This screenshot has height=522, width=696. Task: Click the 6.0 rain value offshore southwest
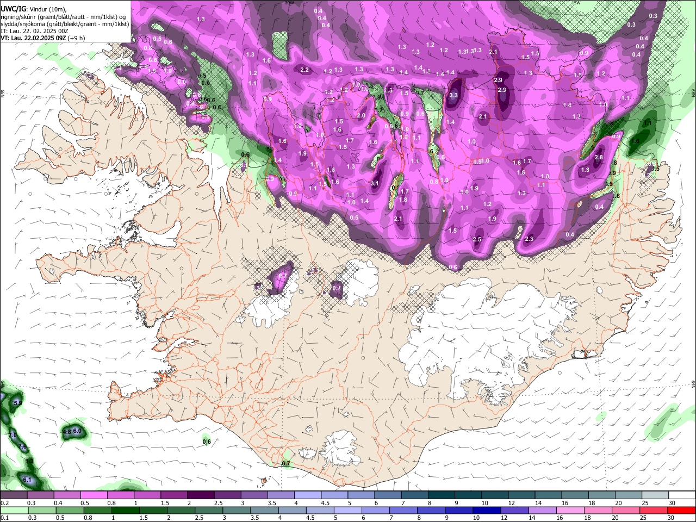click(77, 431)
